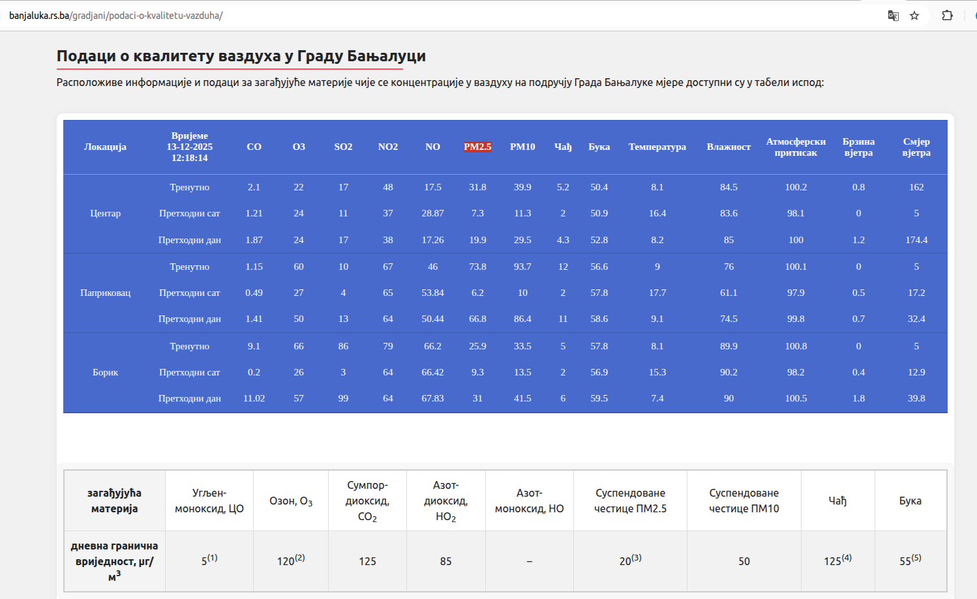This screenshot has height=599, width=977.
Task: Click the limit value 55(5) for noise
Action: pyautogui.click(x=910, y=560)
